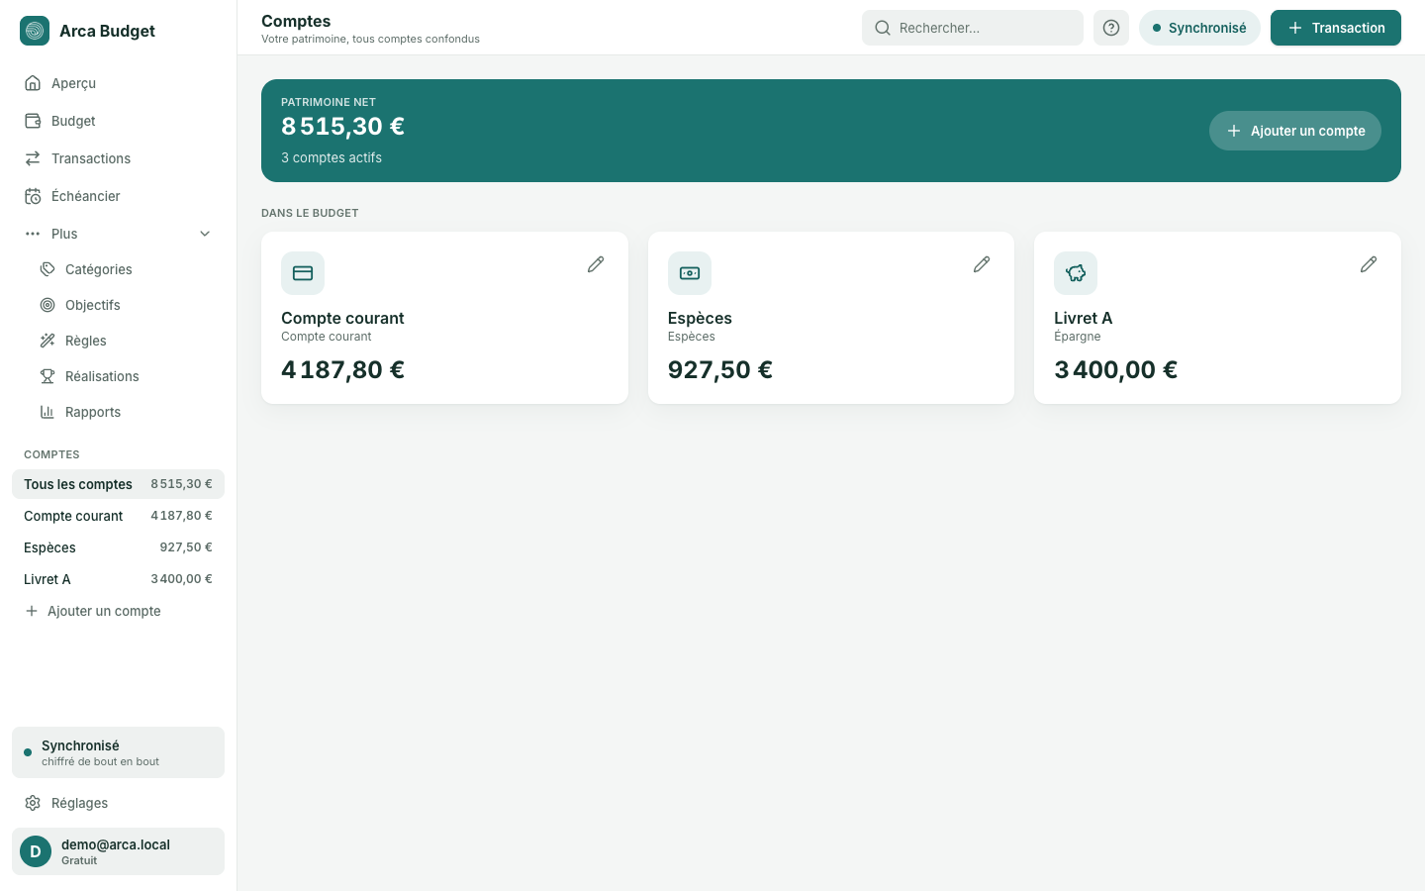Click the help question mark icon
This screenshot has width=1425, height=891.
[x=1111, y=28]
